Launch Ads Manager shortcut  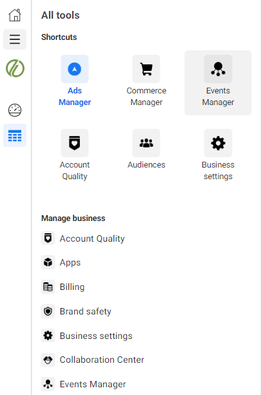pyautogui.click(x=75, y=81)
